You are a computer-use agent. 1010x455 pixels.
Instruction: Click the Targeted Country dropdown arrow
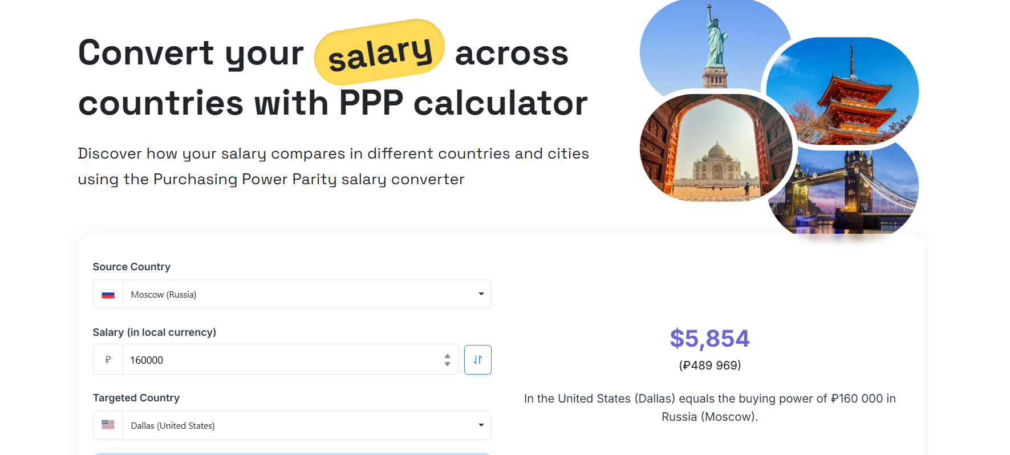point(481,425)
